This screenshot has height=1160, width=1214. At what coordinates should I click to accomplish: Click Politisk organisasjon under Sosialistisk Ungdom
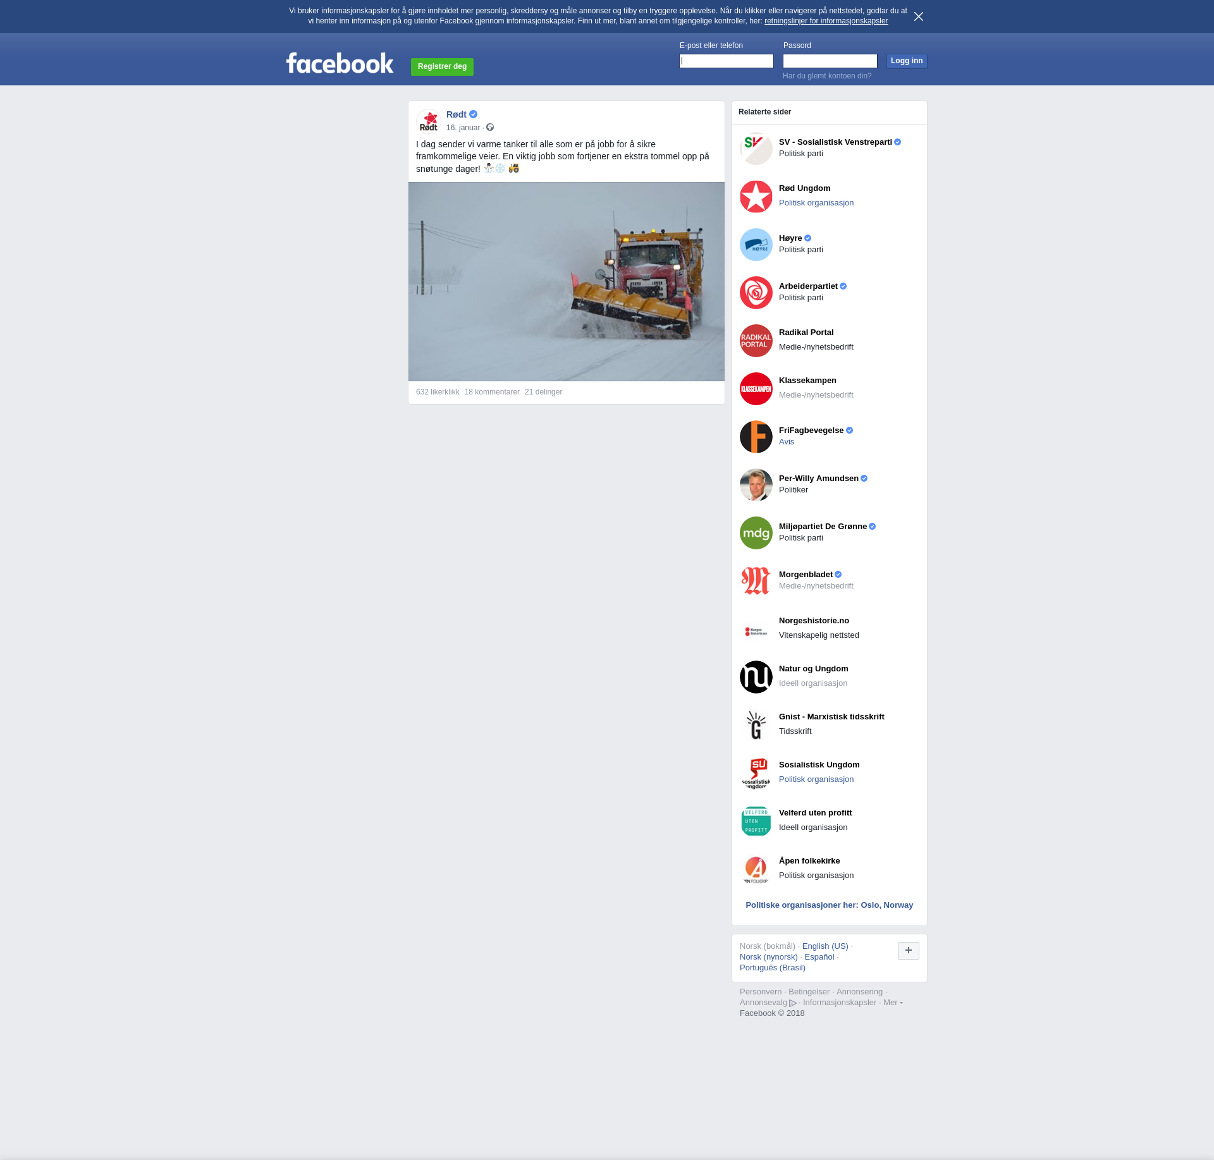click(816, 779)
